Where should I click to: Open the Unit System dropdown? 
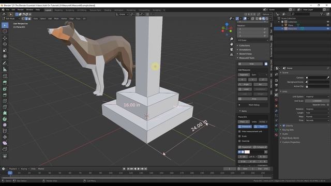coord(317,97)
